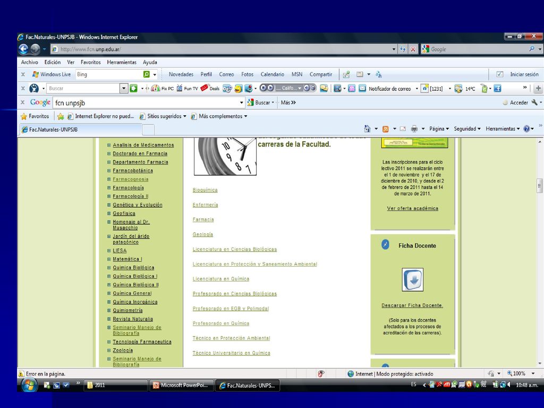Open the empty new tab button

click(x=149, y=130)
